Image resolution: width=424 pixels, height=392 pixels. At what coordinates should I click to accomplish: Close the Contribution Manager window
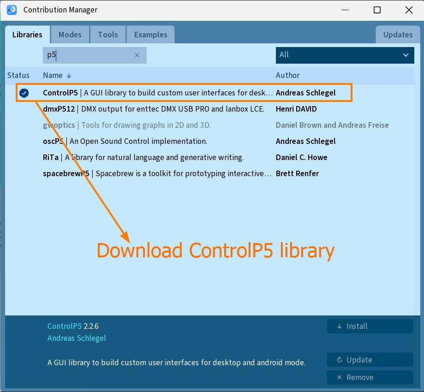[409, 10]
